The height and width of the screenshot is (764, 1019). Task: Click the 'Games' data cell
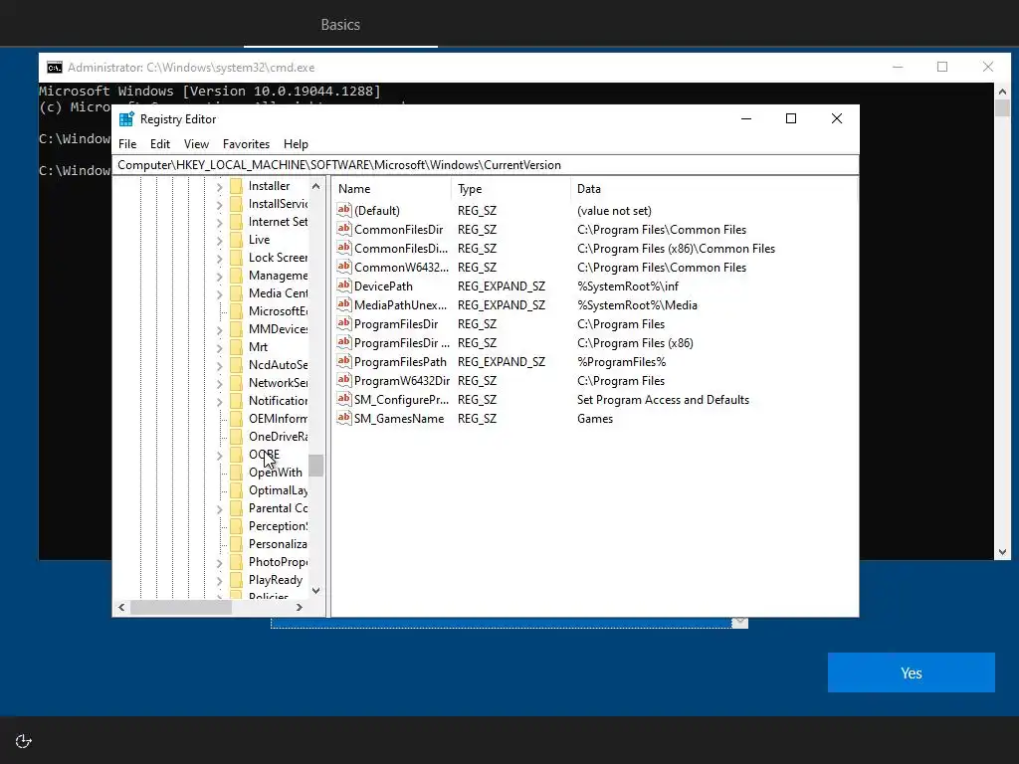tap(595, 419)
